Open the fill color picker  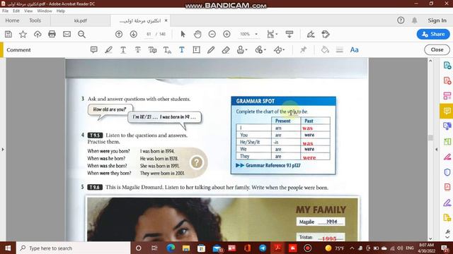point(325,50)
